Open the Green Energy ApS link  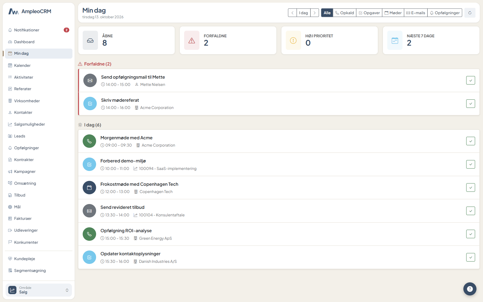tap(155, 238)
